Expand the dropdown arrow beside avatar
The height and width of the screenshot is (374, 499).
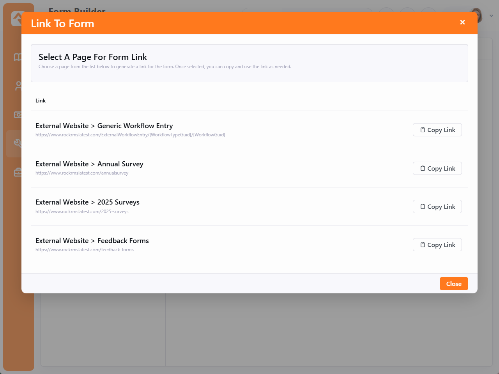pyautogui.click(x=491, y=16)
